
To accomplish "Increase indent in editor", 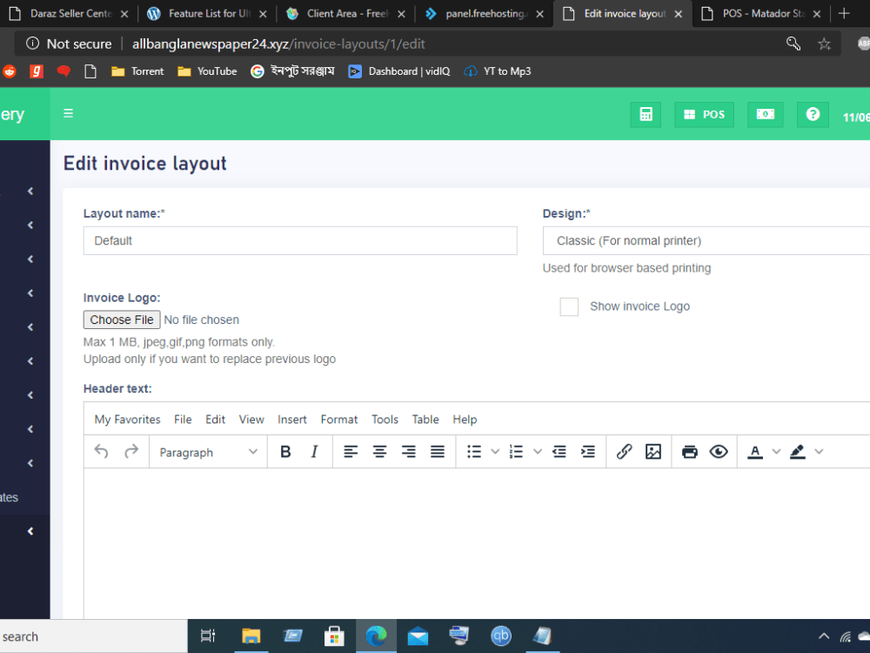I will pyautogui.click(x=587, y=451).
